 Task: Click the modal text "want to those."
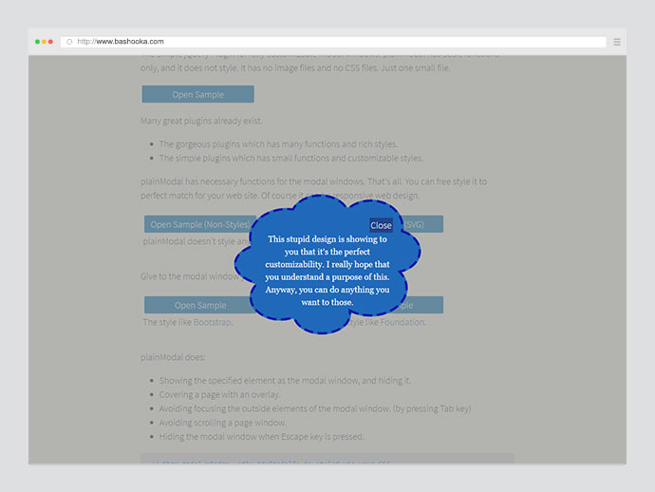[x=327, y=302]
